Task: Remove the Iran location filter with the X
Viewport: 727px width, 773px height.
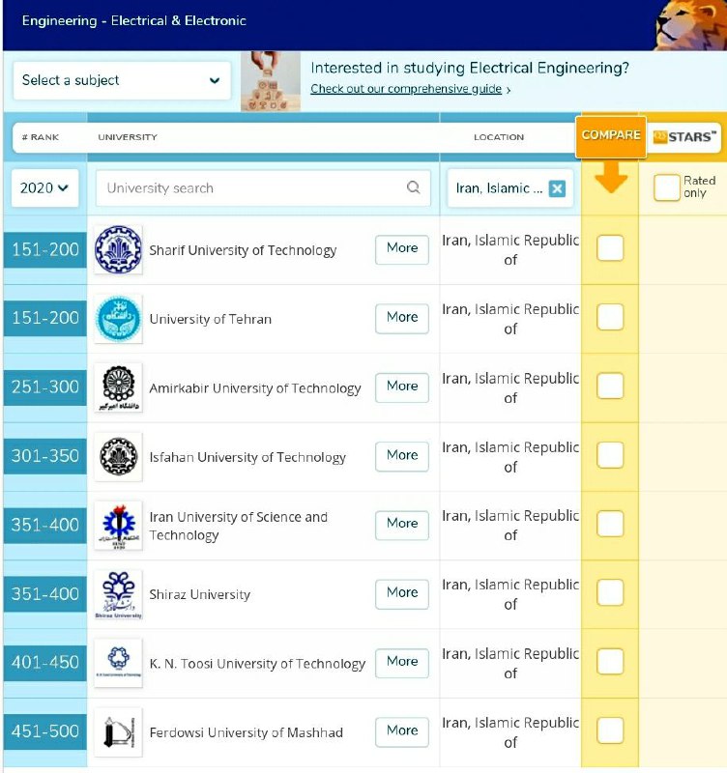Action: point(557,188)
